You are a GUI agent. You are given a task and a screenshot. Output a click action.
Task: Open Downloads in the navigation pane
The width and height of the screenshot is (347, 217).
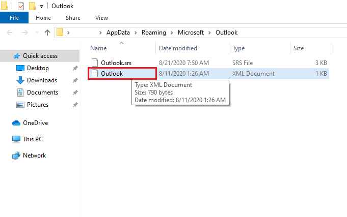42,80
